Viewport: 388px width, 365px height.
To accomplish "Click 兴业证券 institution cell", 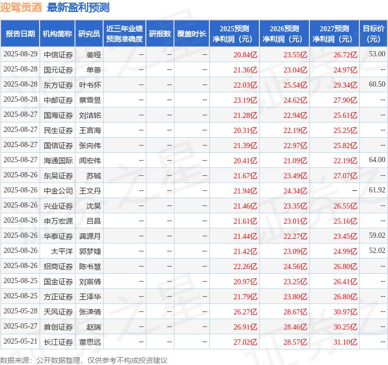I will [x=58, y=206].
